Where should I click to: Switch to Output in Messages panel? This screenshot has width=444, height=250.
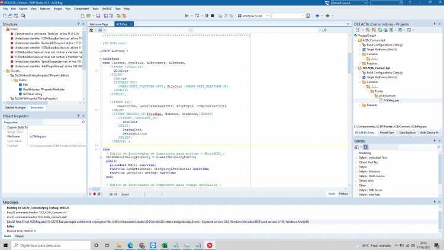pyautogui.click(x=19, y=236)
